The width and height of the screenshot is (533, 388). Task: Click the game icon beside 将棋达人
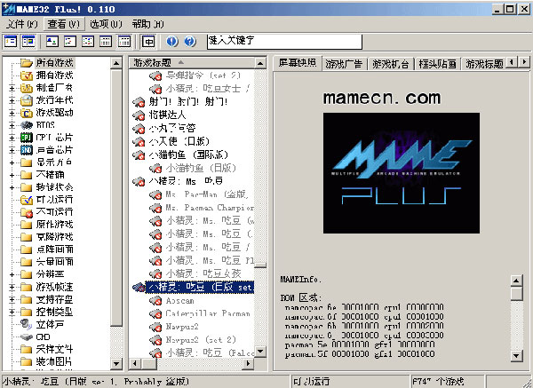pyautogui.click(x=139, y=115)
